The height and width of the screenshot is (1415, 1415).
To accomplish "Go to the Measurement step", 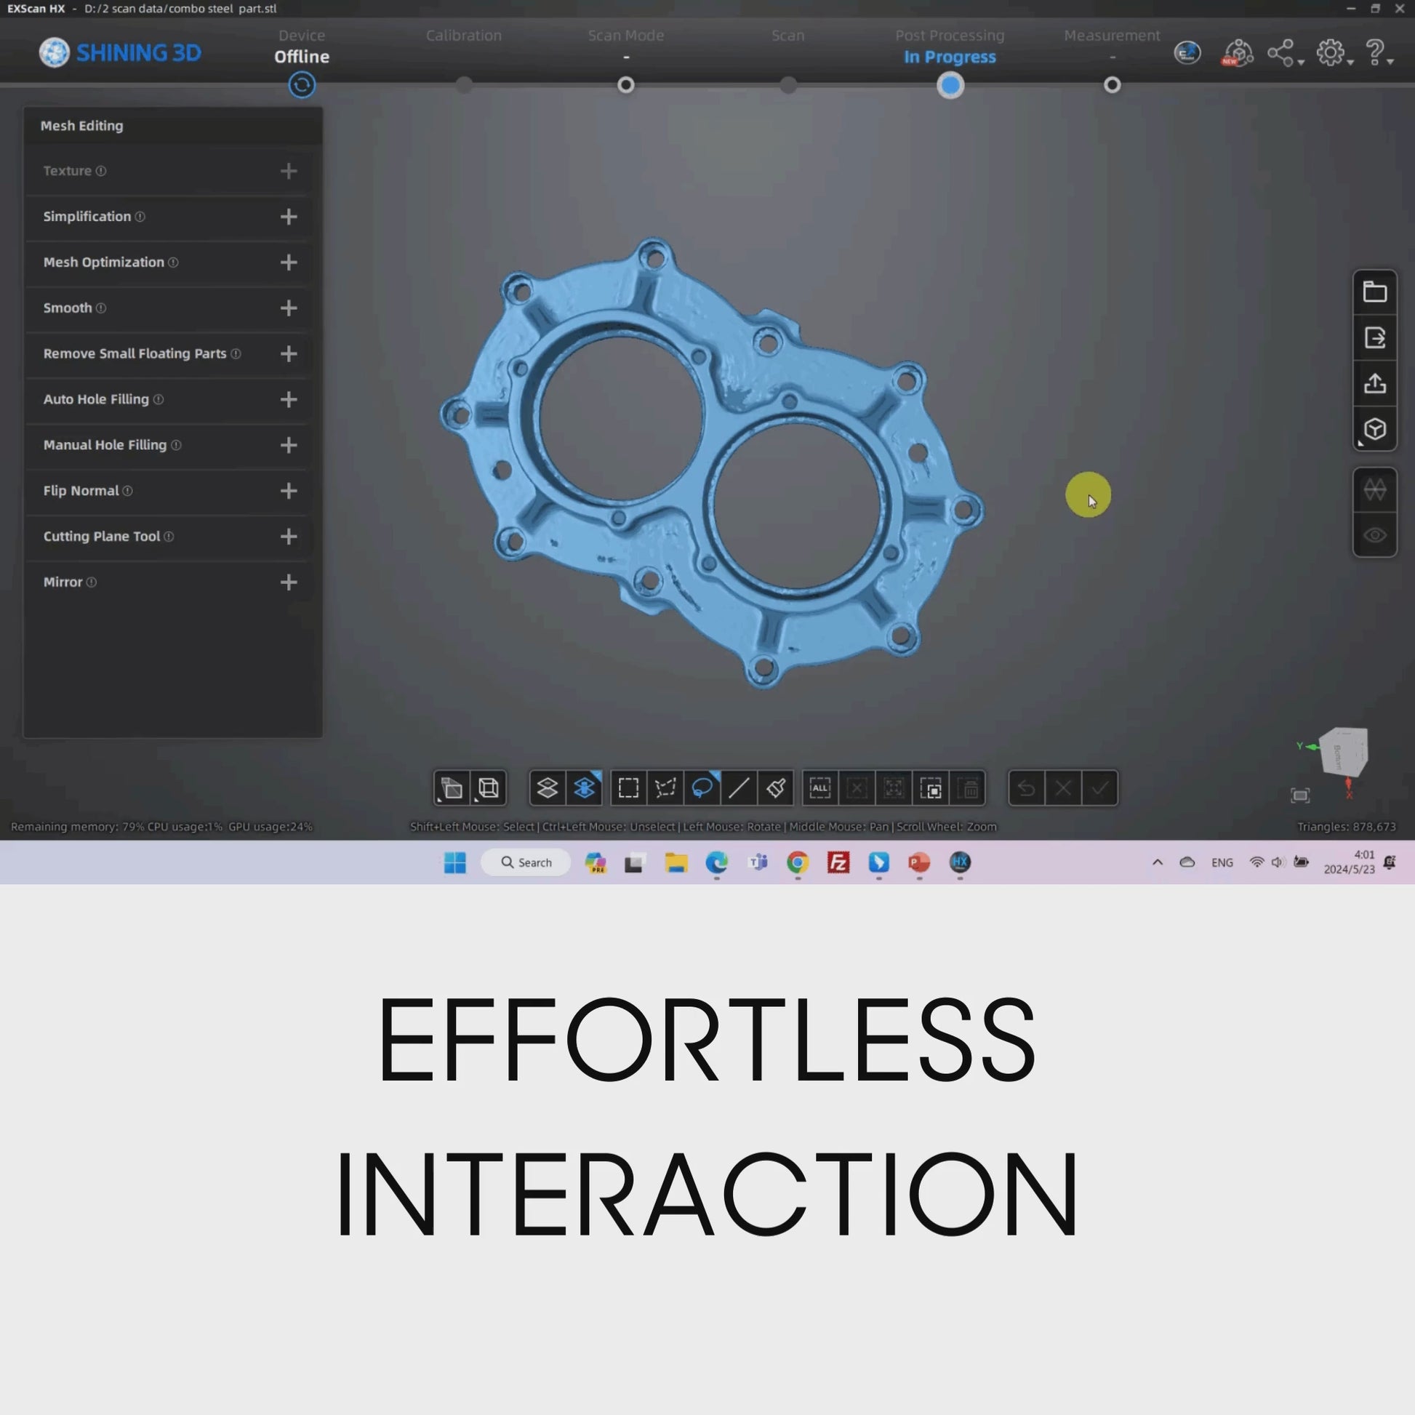I will pyautogui.click(x=1112, y=85).
